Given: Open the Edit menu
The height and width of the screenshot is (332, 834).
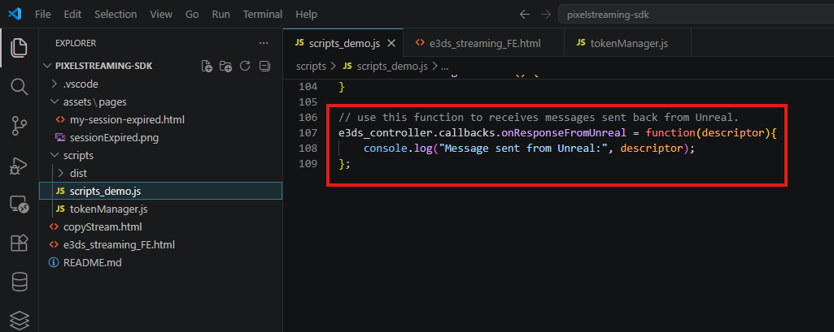Looking at the screenshot, I should 72,15.
